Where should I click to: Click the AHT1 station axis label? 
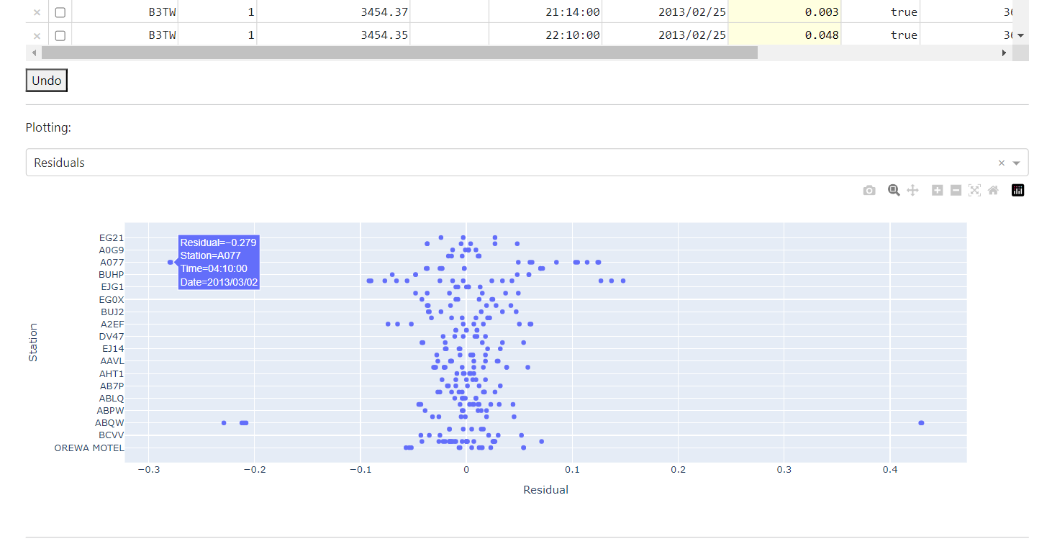click(x=112, y=374)
